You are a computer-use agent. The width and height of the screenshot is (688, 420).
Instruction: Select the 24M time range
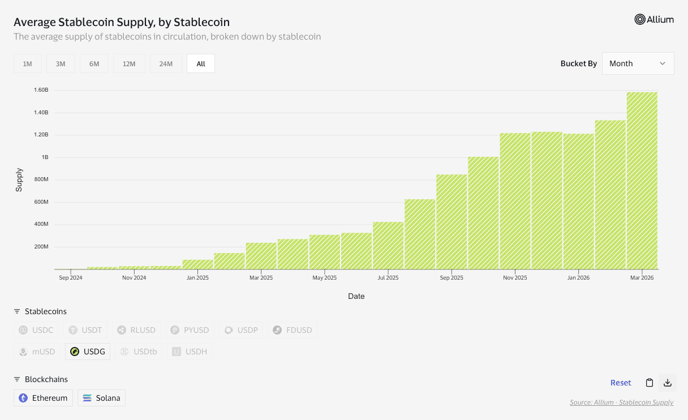point(166,64)
